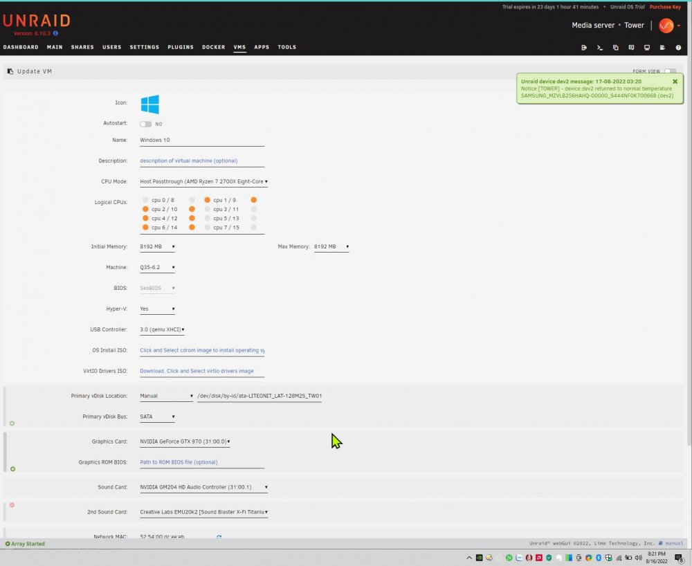Click the logout icon in the header toolbar
This screenshot has width=692, height=566.
pyautogui.click(x=584, y=48)
